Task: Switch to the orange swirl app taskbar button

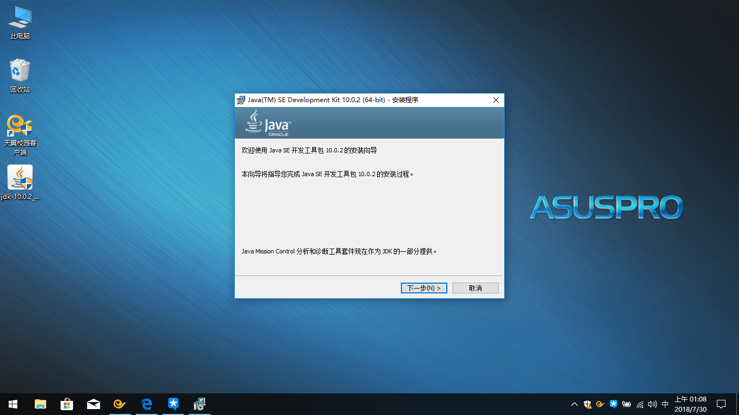Action: (120, 404)
